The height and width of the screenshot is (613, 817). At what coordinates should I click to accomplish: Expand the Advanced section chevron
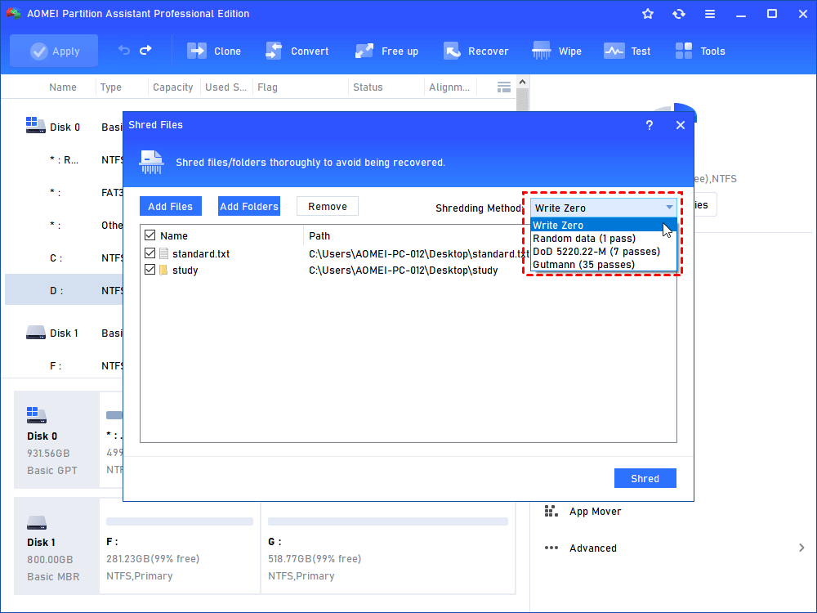coord(801,548)
